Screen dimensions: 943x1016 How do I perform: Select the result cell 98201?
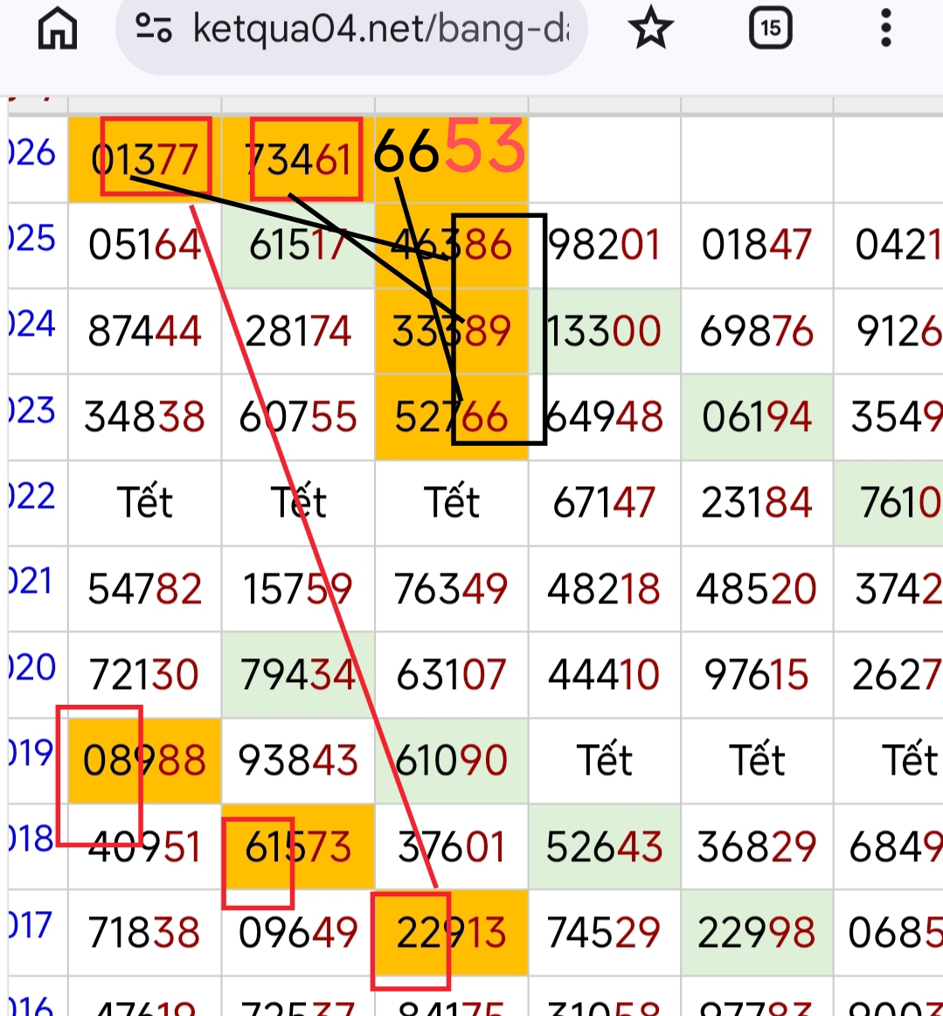pos(604,245)
